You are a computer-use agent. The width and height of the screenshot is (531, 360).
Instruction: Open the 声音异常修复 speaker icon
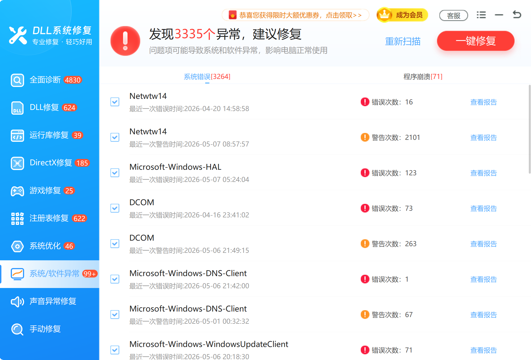tap(17, 302)
